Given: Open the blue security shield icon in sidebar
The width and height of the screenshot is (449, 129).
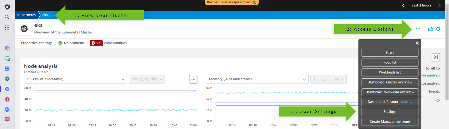Looking at the screenshot, I should pyautogui.click(x=7, y=109).
